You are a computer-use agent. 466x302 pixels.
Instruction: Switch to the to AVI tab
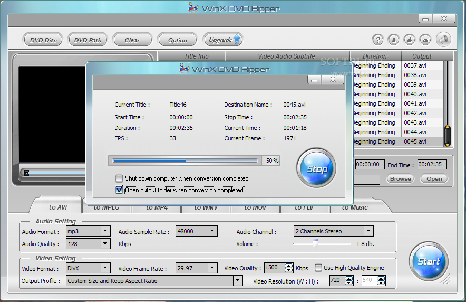click(57, 207)
